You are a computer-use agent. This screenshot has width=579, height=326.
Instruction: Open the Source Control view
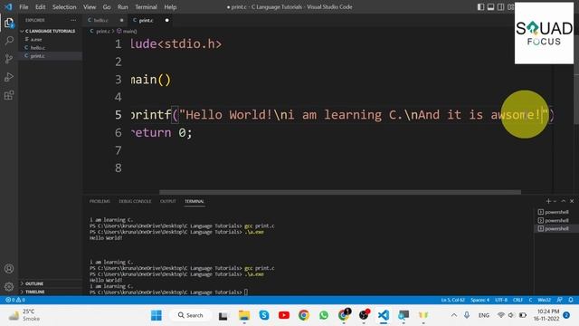click(x=9, y=59)
